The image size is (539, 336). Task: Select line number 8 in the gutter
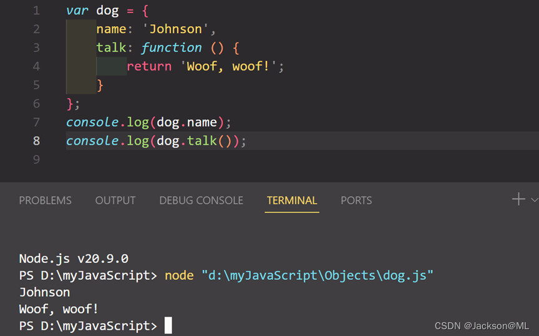(36, 141)
